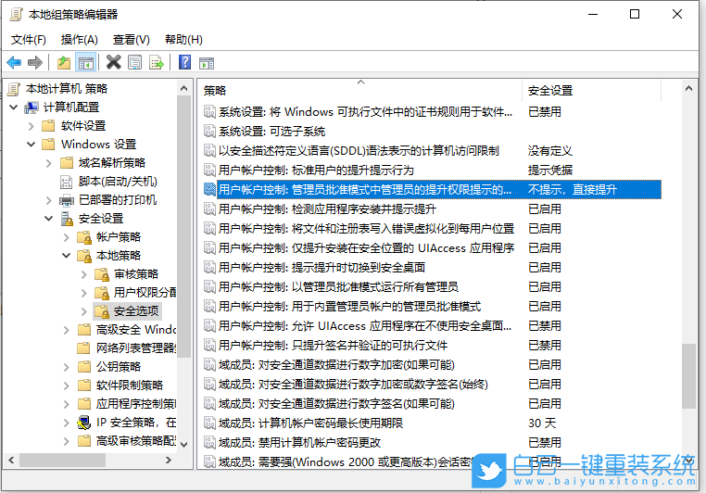
Task: Expand the 帐户策略 node
Action: pyautogui.click(x=66, y=237)
